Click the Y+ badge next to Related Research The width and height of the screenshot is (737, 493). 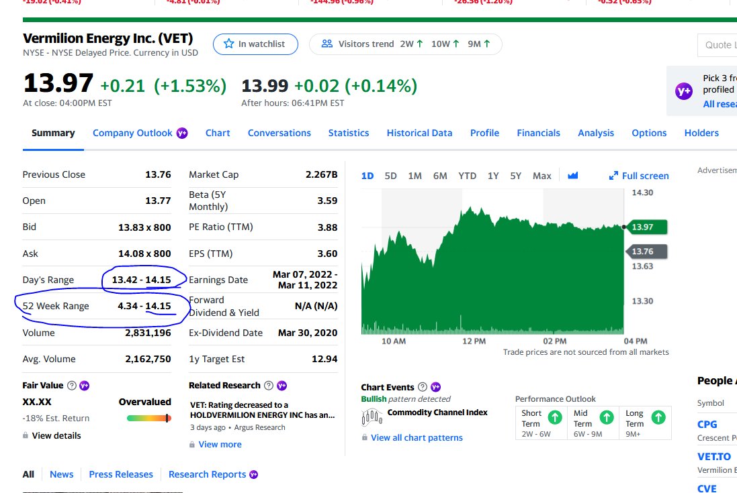(281, 386)
